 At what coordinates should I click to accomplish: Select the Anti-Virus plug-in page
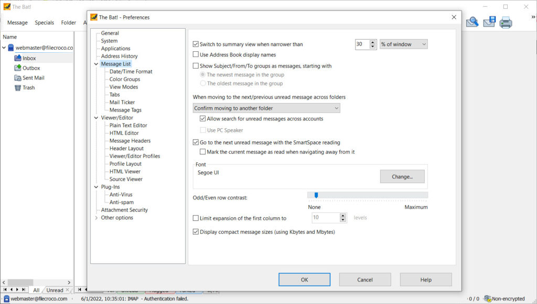click(x=121, y=194)
